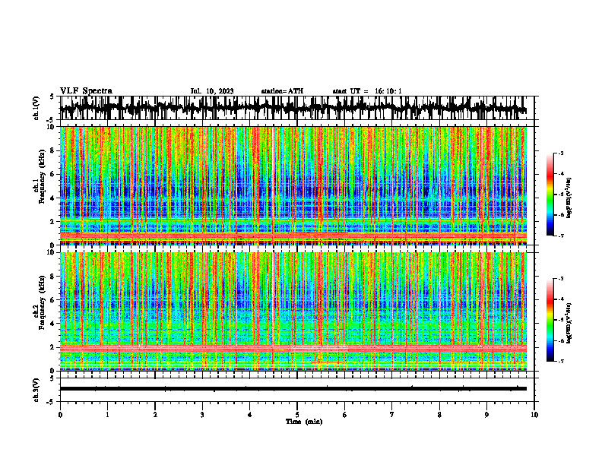The image size is (602, 465).
Task: Click the "7" tick on Time axis
Action: (392, 415)
